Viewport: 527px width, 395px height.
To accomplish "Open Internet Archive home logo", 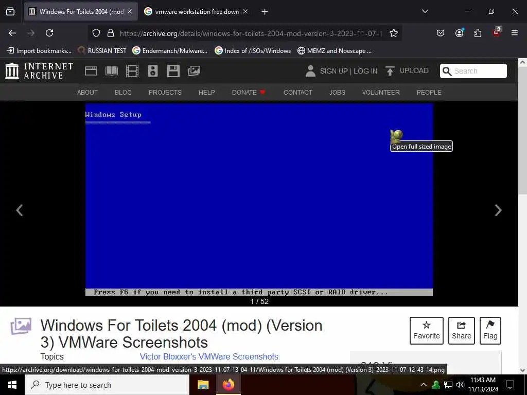I will click(x=39, y=71).
